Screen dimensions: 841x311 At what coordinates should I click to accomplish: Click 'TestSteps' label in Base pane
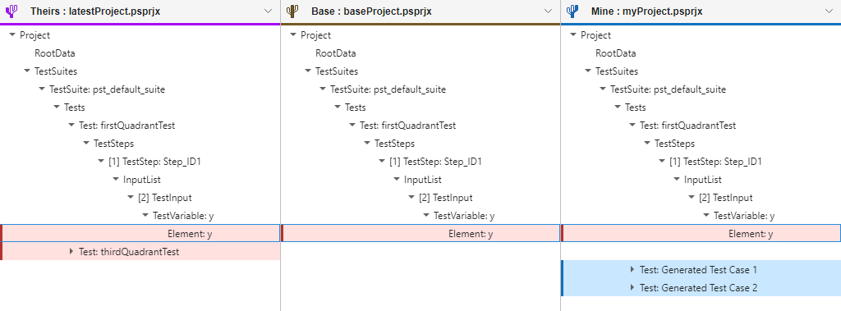(394, 144)
